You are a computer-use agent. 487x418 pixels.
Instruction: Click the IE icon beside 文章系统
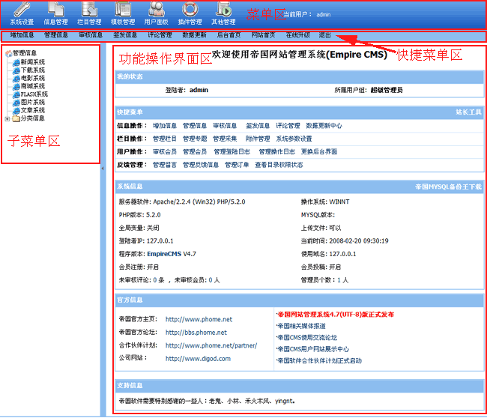pyautogui.click(x=16, y=111)
